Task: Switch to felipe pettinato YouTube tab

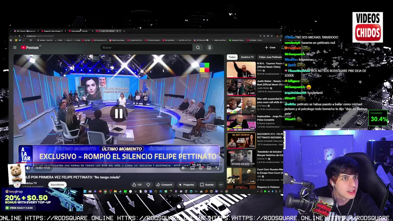Action: click(81, 31)
